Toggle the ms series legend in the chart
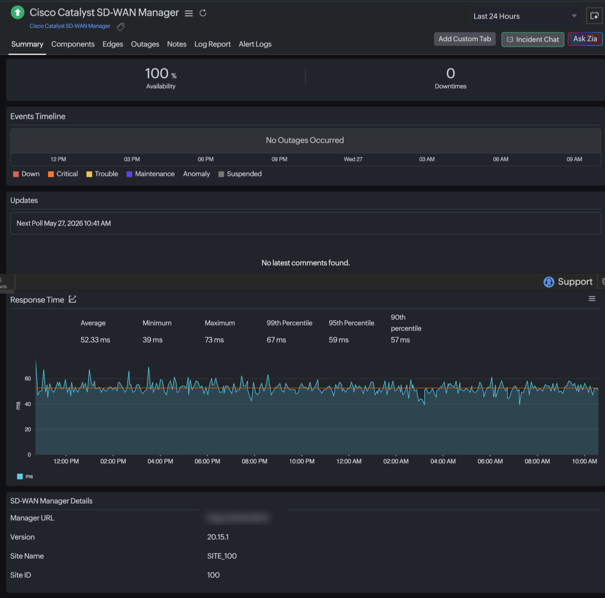605x598 pixels. click(25, 476)
